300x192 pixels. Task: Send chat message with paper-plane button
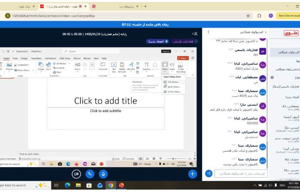tap(209, 174)
